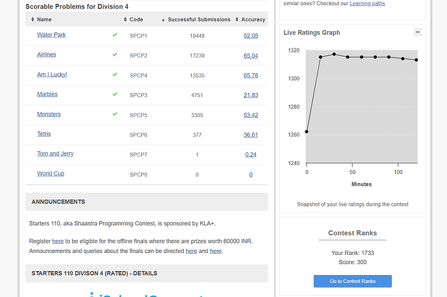This screenshot has width=447, height=297.
Task: Open the Learning paths link
Action: point(367,3)
